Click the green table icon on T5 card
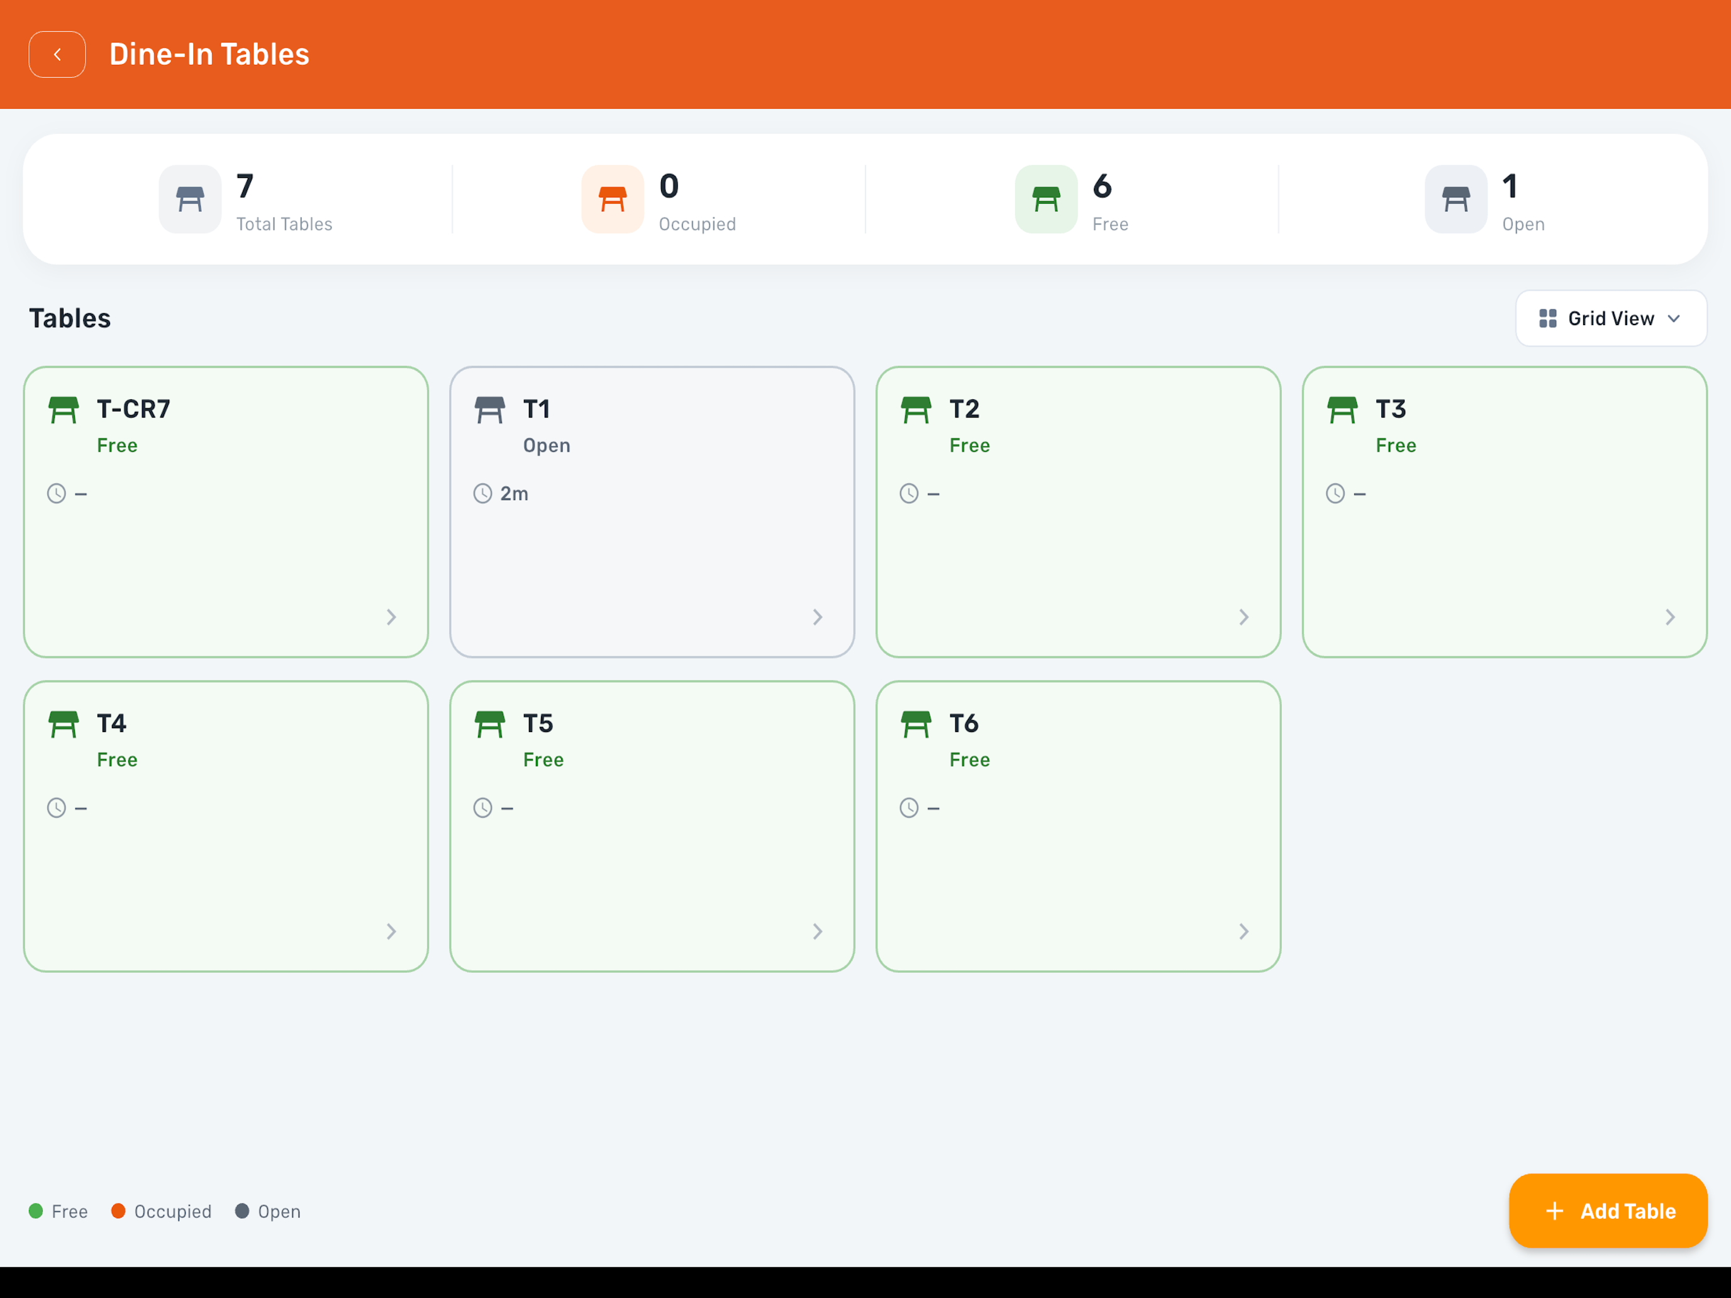The height and width of the screenshot is (1298, 1731). pyautogui.click(x=490, y=724)
